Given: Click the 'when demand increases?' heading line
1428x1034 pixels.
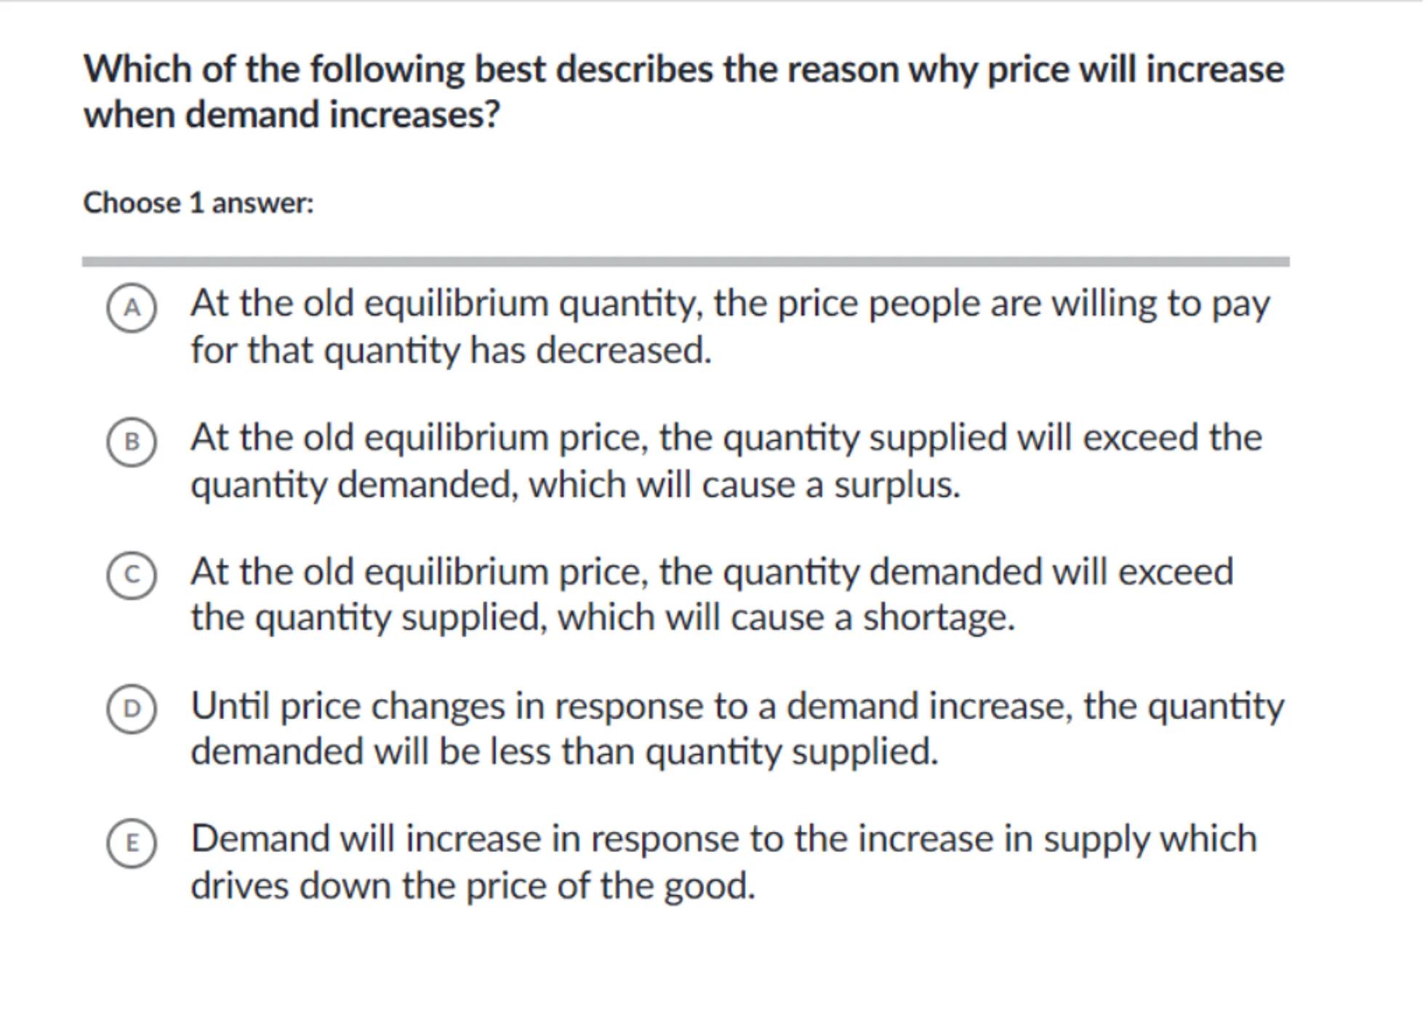Looking at the screenshot, I should 292,115.
